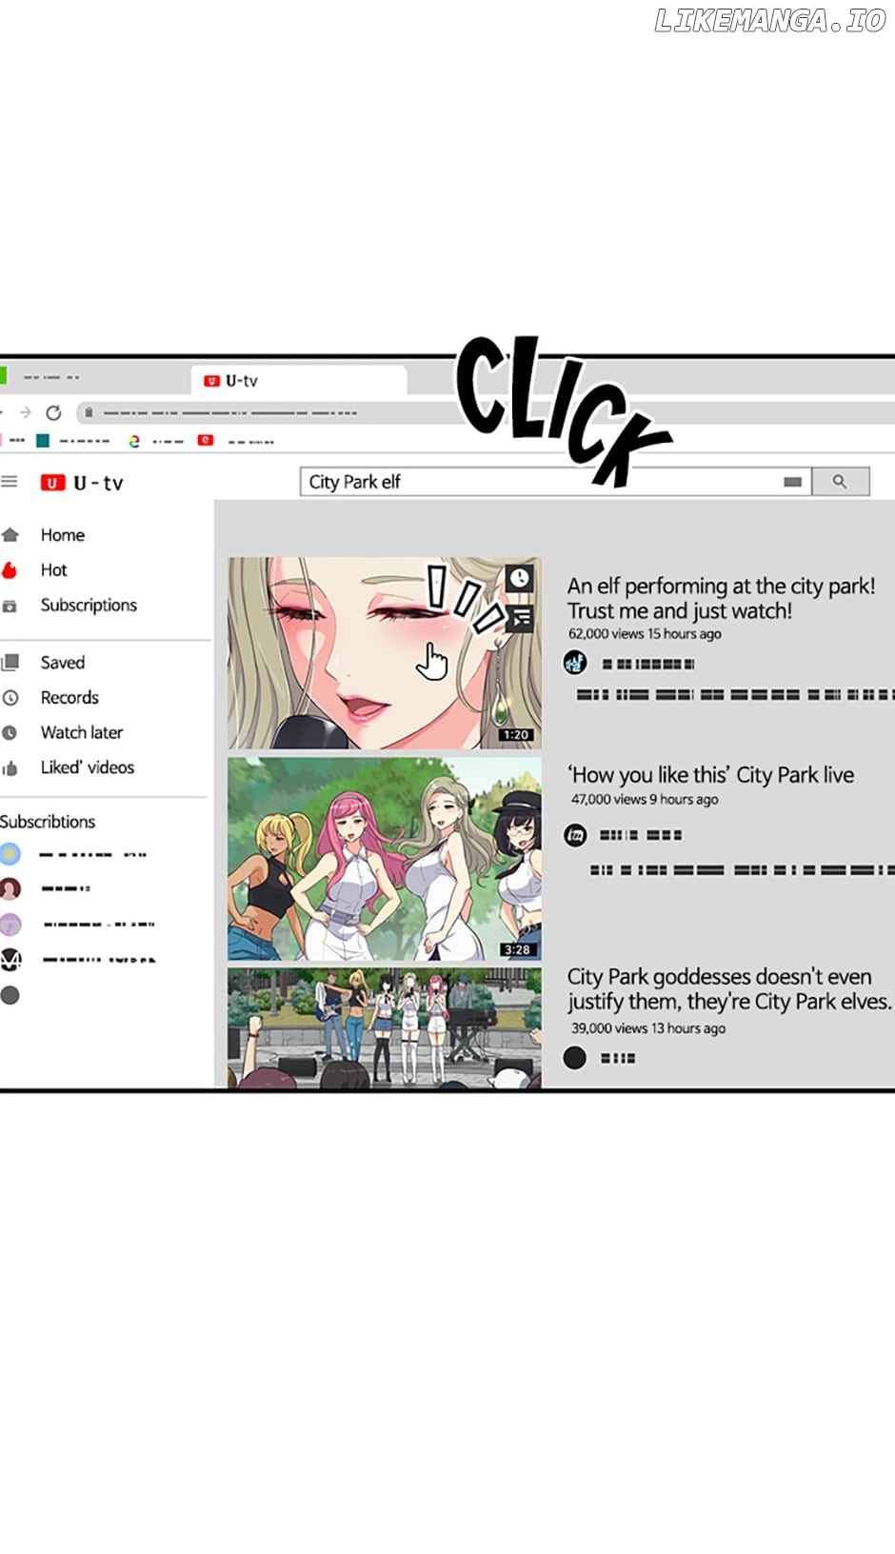This screenshot has width=895, height=1554.
Task: Click the Watch later clock on first thumbnail
Action: [x=519, y=577]
